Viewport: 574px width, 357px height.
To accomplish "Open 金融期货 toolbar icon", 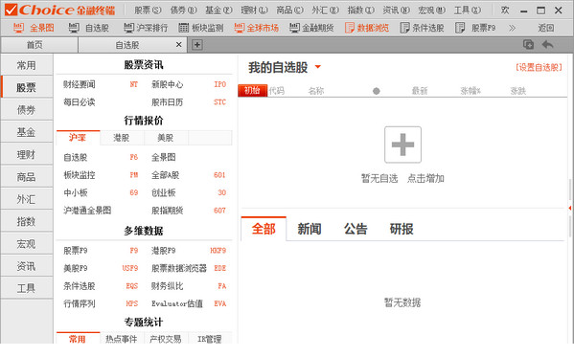I will [x=311, y=28].
